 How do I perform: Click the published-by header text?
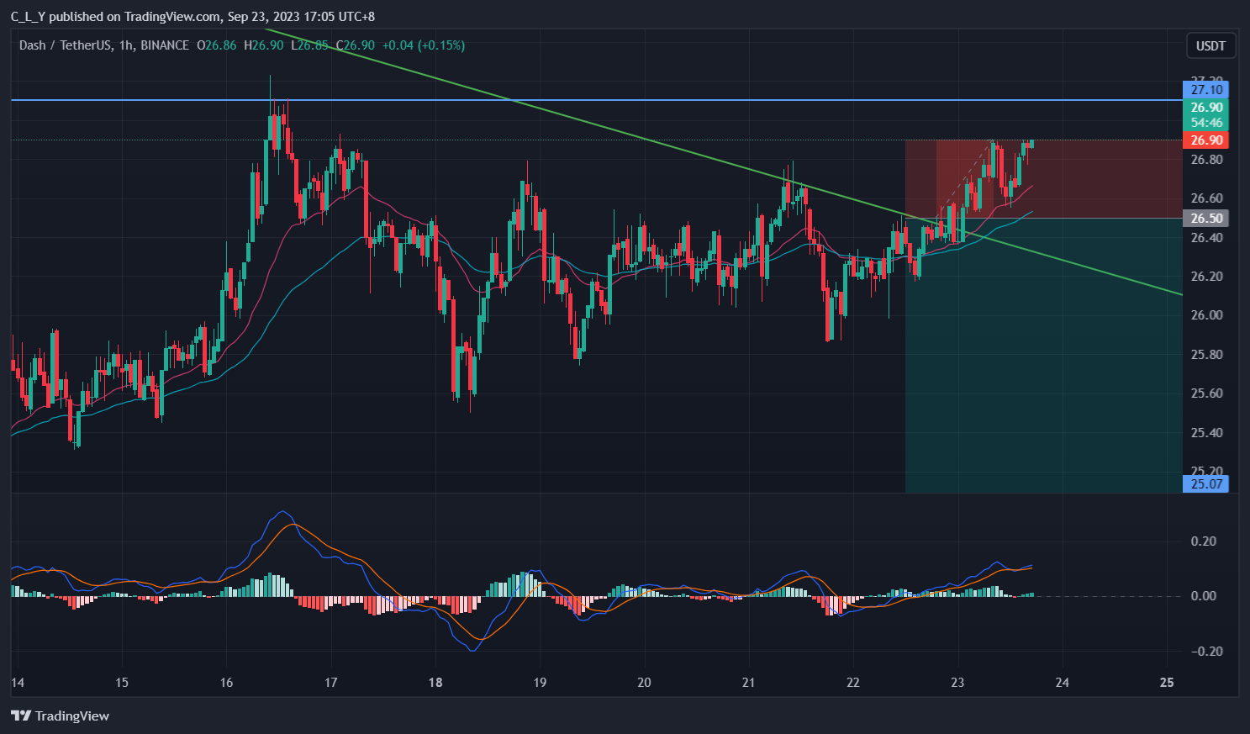[x=193, y=16]
